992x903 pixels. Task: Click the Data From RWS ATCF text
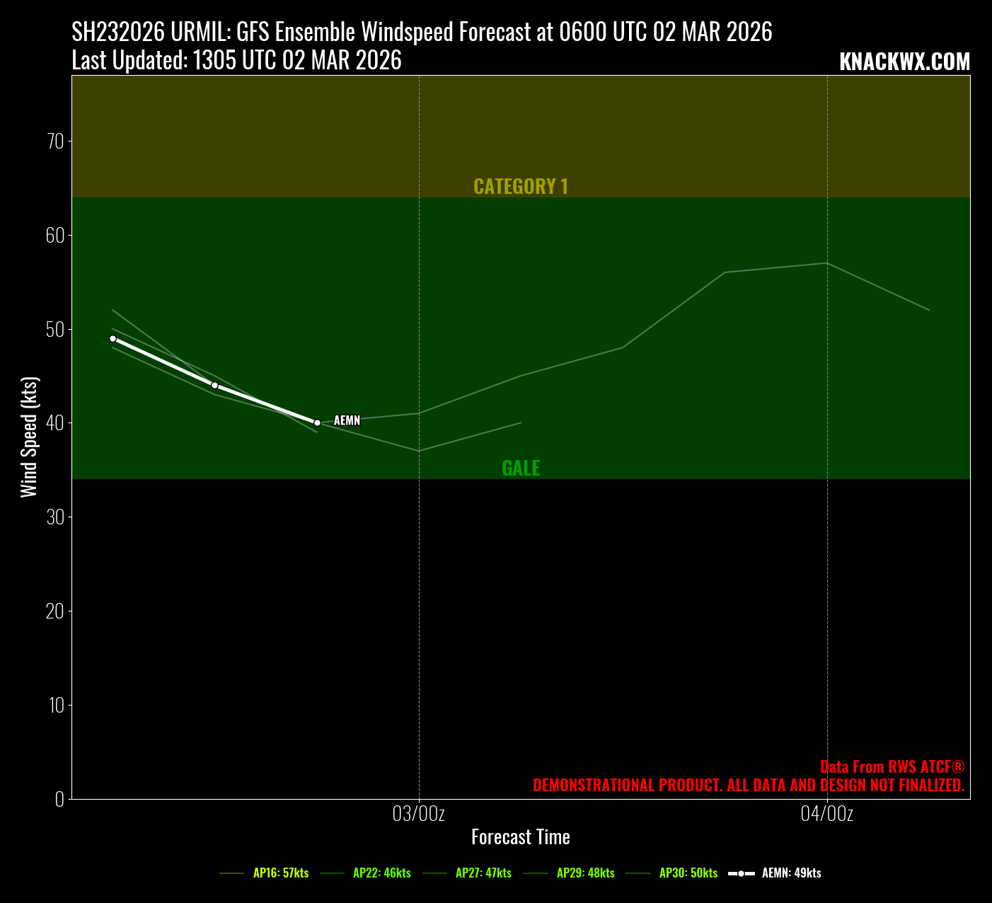pos(892,767)
